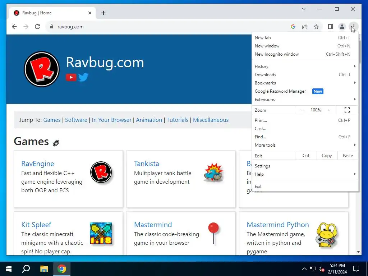The height and width of the screenshot is (276, 368).
Task: Increase zoom with the plus button
Action: (x=329, y=110)
